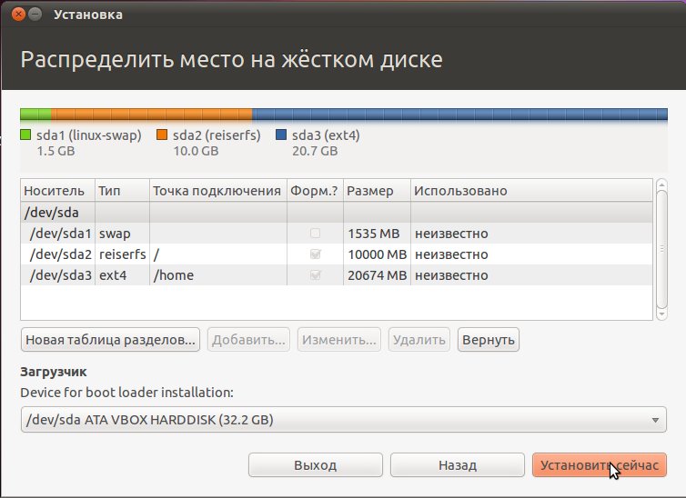Open the boot loader device dropdown
Screen dimensions: 686x498
(x=343, y=419)
